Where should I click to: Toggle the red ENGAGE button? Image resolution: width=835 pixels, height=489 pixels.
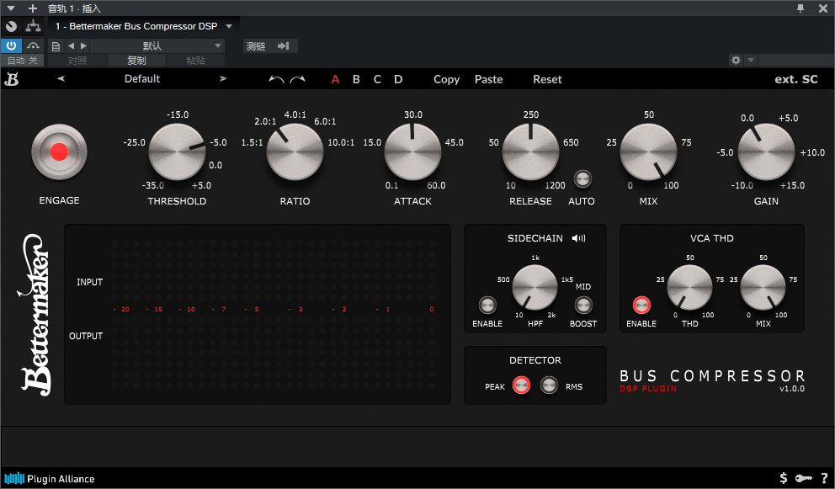point(59,151)
